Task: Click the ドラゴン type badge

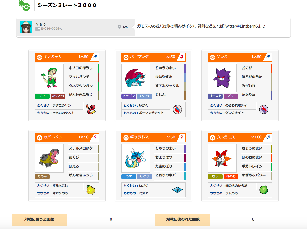Action: coord(129,96)
